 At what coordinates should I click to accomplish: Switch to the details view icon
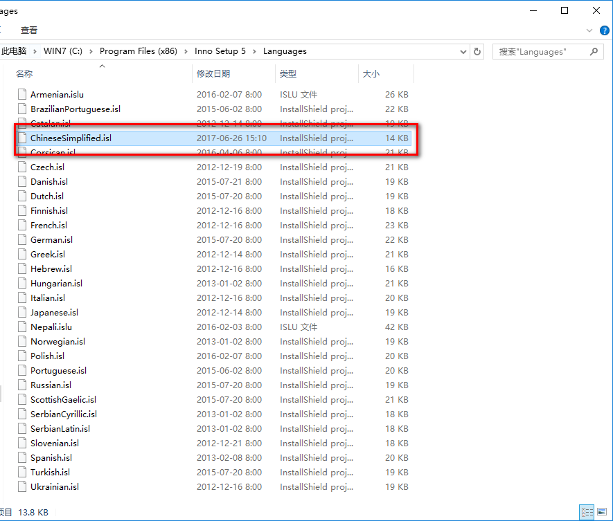587,512
